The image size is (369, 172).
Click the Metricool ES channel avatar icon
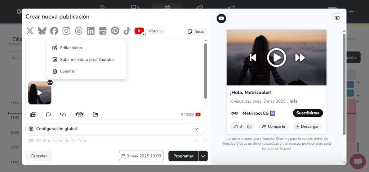coord(234,113)
